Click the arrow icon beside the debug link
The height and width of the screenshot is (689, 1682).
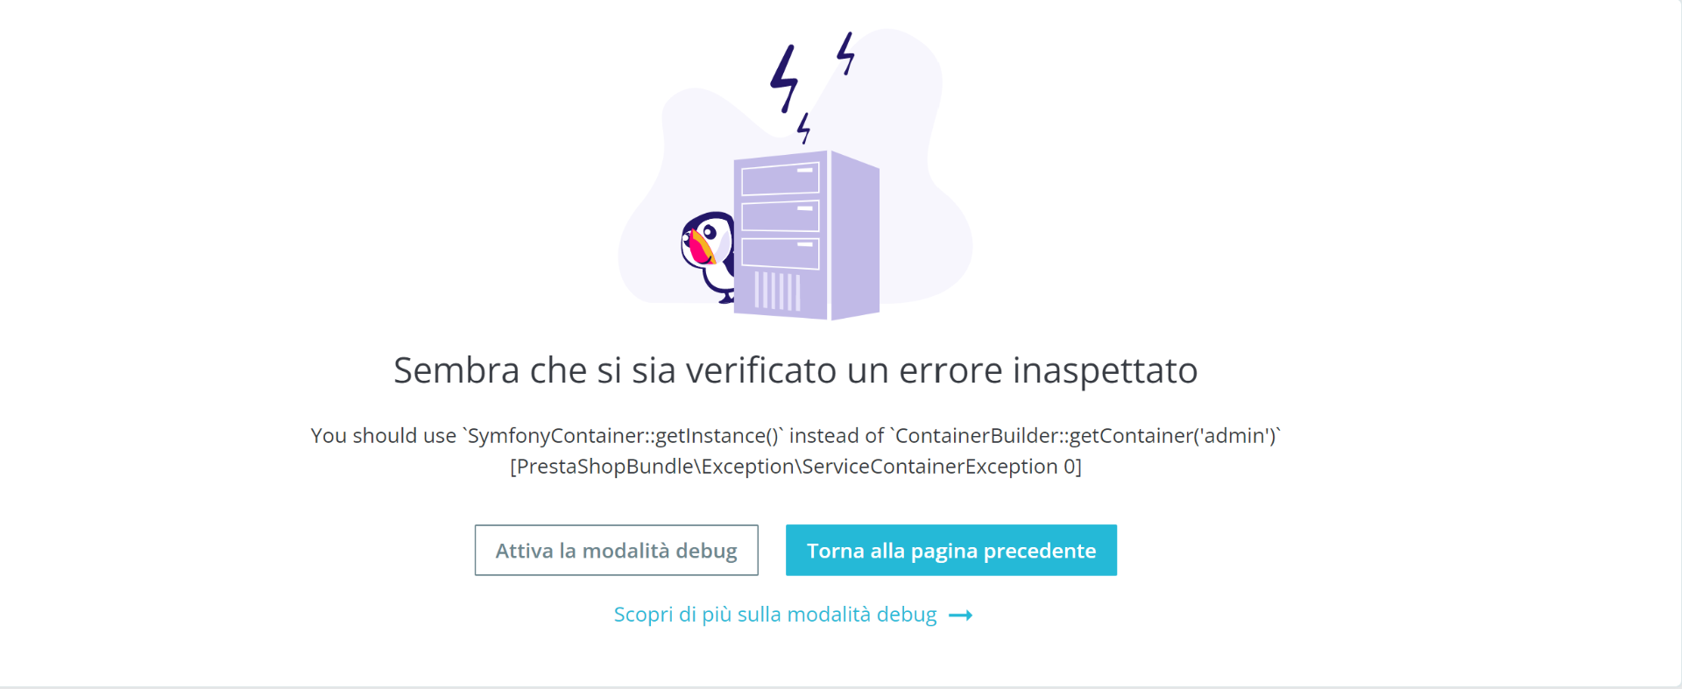(961, 615)
